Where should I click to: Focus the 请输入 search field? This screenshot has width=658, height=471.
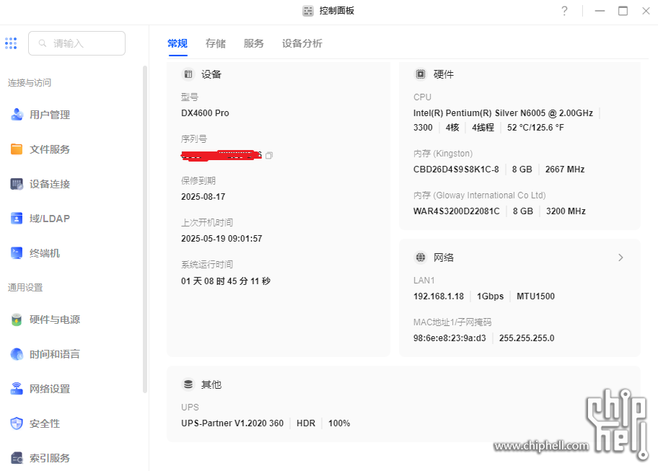click(x=76, y=43)
